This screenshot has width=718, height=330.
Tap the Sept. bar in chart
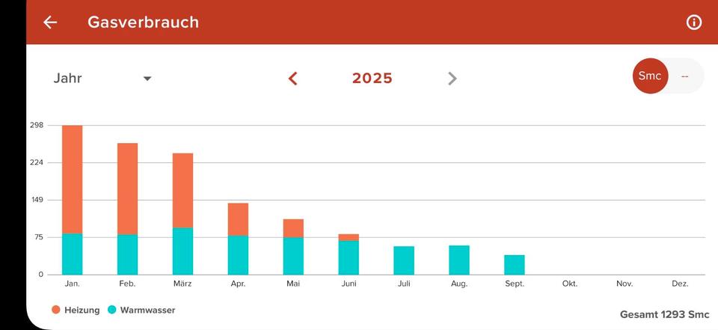coord(515,265)
